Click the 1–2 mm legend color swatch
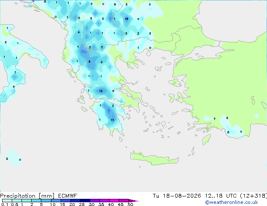Viewport: 267px width, 206px height. point(27,201)
